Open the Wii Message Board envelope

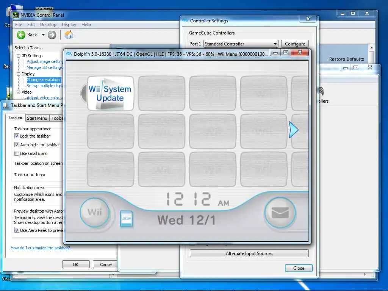pyautogui.click(x=280, y=213)
